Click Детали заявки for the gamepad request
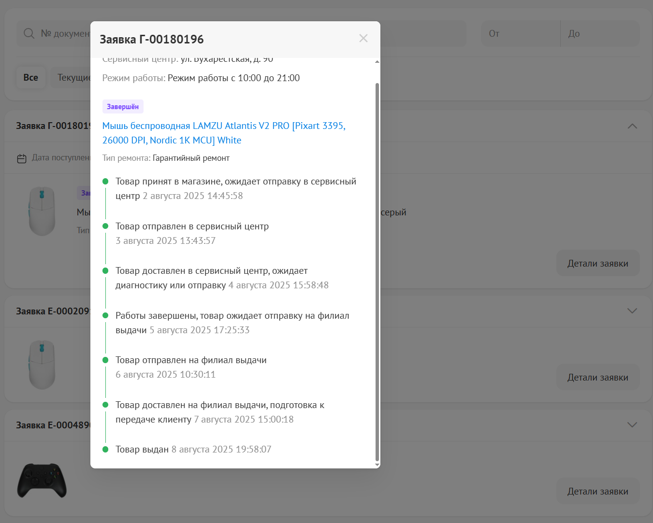 597,492
